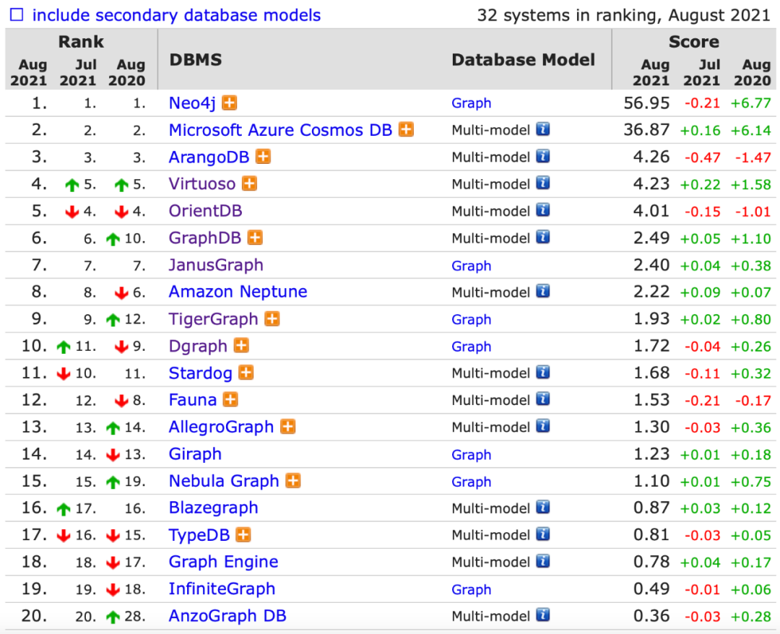Open the TigerGraph link
Image resolution: width=780 pixels, height=634 pixels.
click(x=213, y=318)
